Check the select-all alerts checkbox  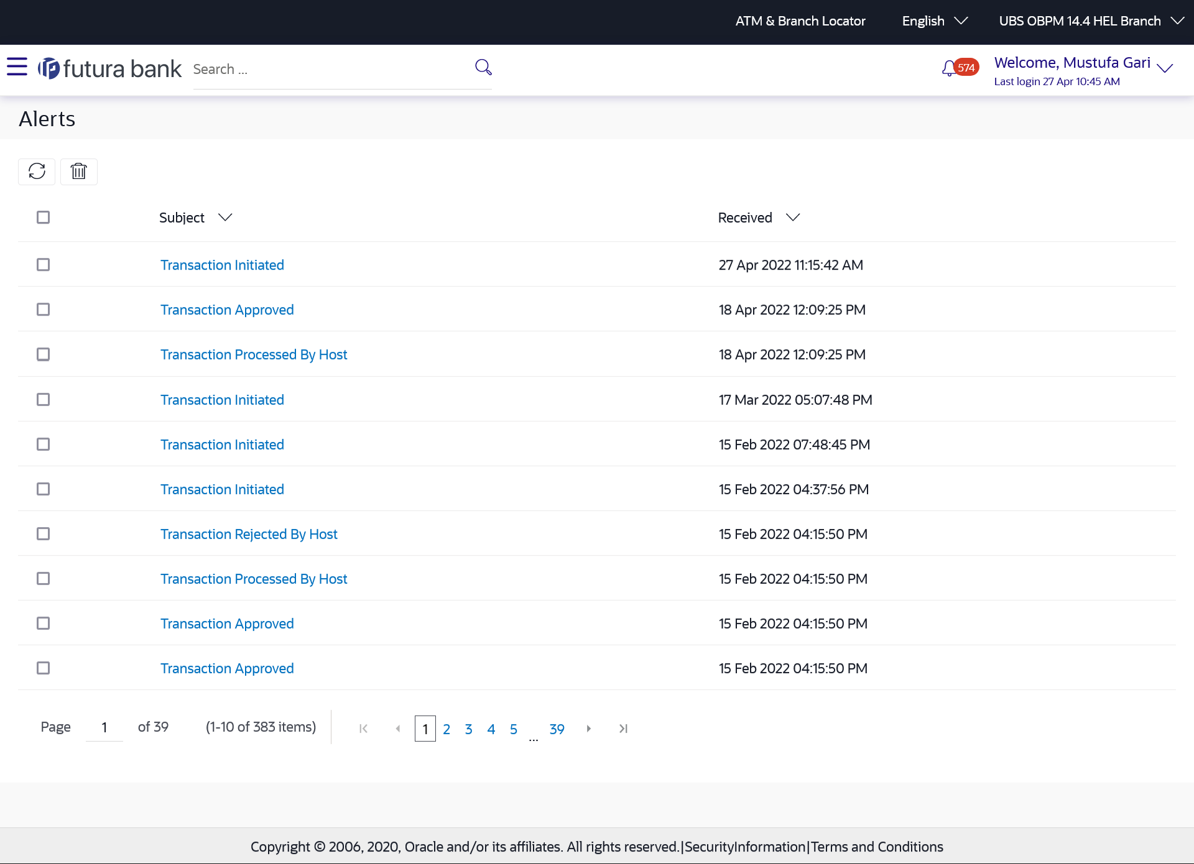(x=43, y=218)
